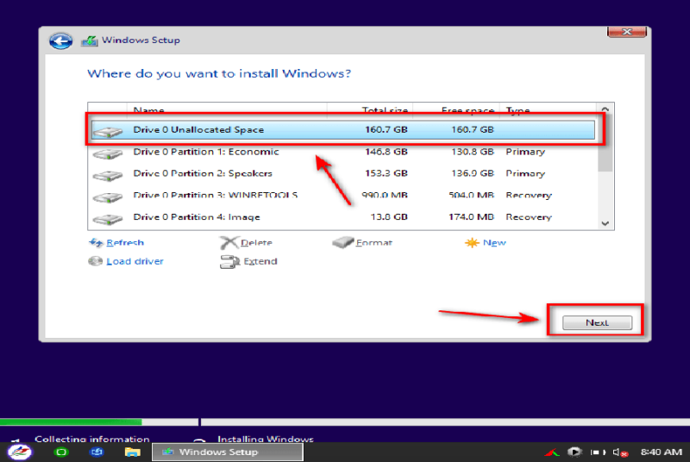The image size is (690, 462).
Task: Click the Refresh arrows icon
Action: click(x=96, y=243)
